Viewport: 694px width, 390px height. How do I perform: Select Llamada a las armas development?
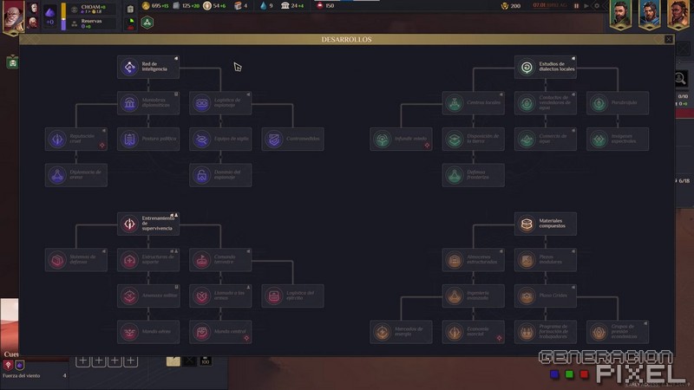[x=220, y=296]
